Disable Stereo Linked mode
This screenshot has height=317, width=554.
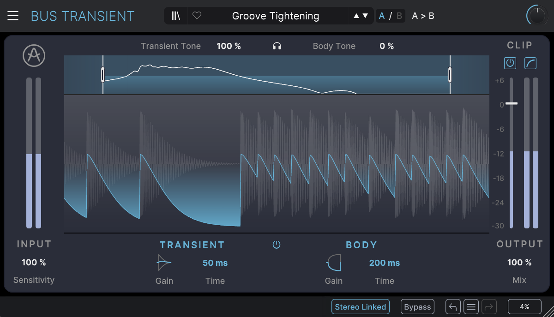(360, 307)
